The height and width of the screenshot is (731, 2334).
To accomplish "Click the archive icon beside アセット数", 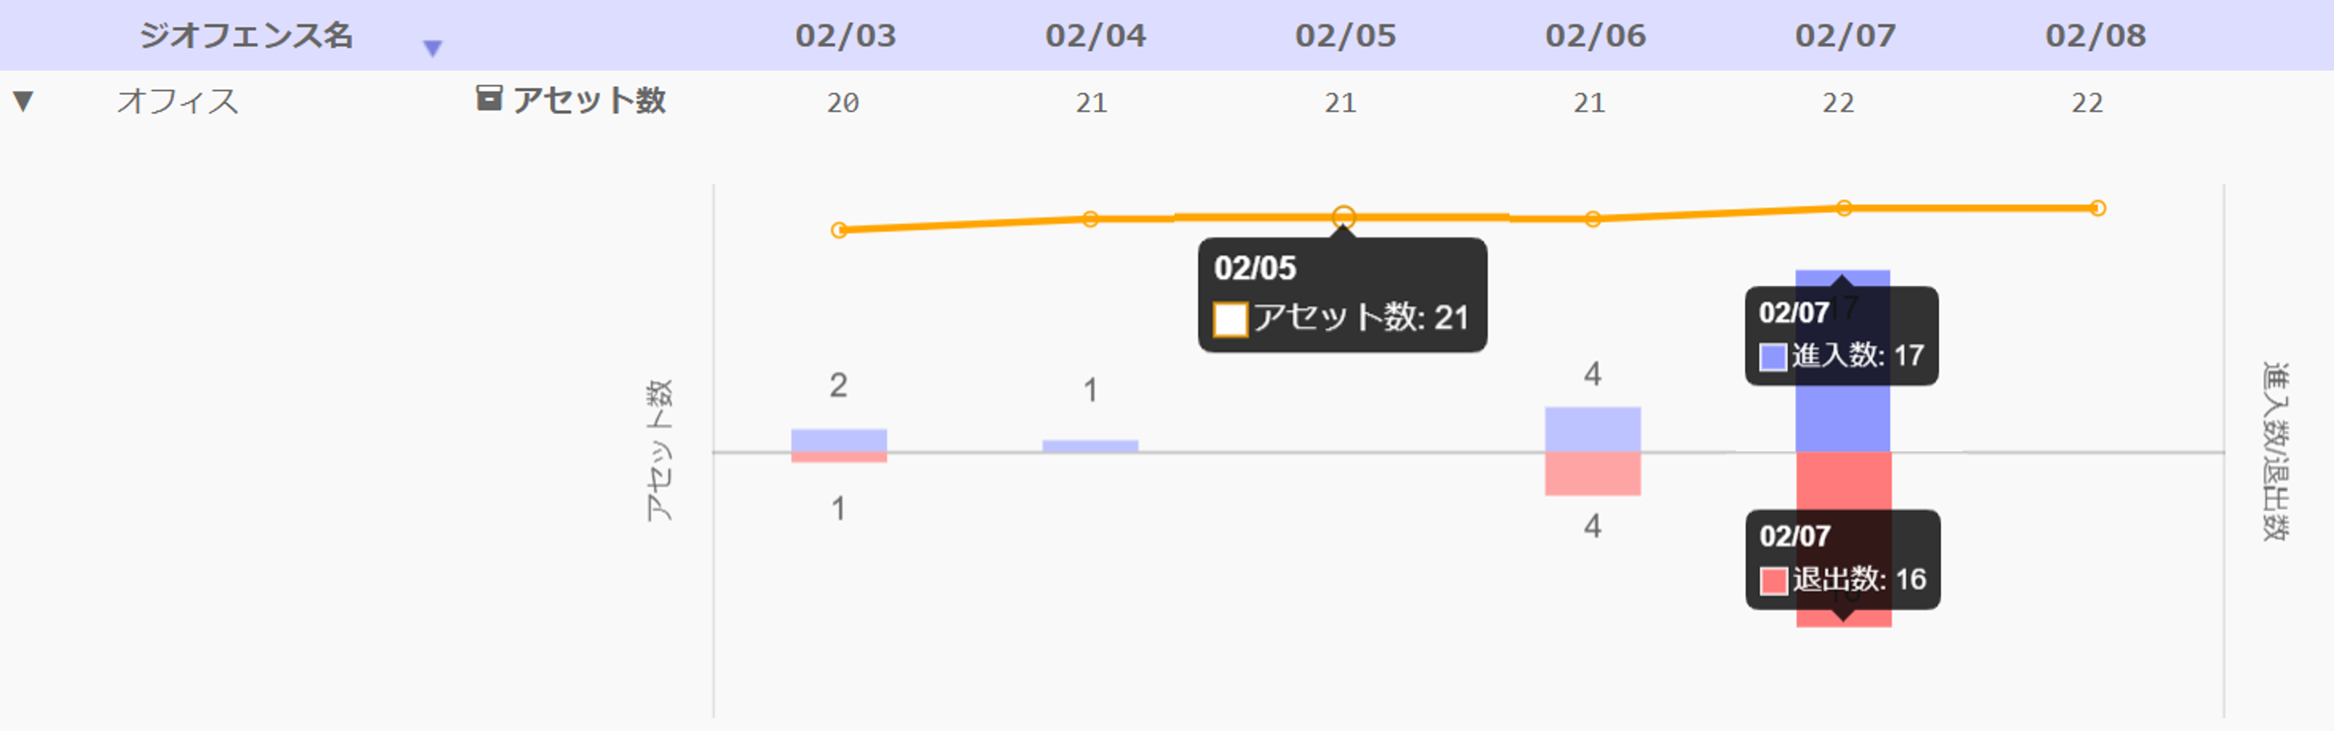I will click(489, 98).
